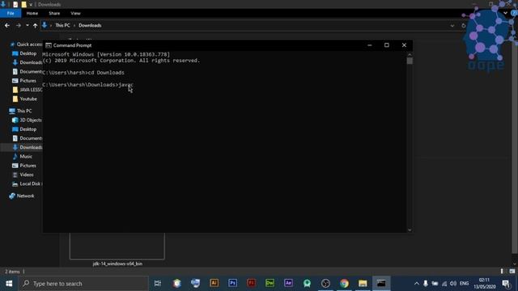Maximize the Command Prompt window

387,45
